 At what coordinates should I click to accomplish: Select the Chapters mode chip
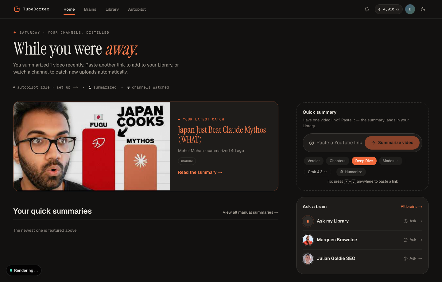click(x=337, y=161)
